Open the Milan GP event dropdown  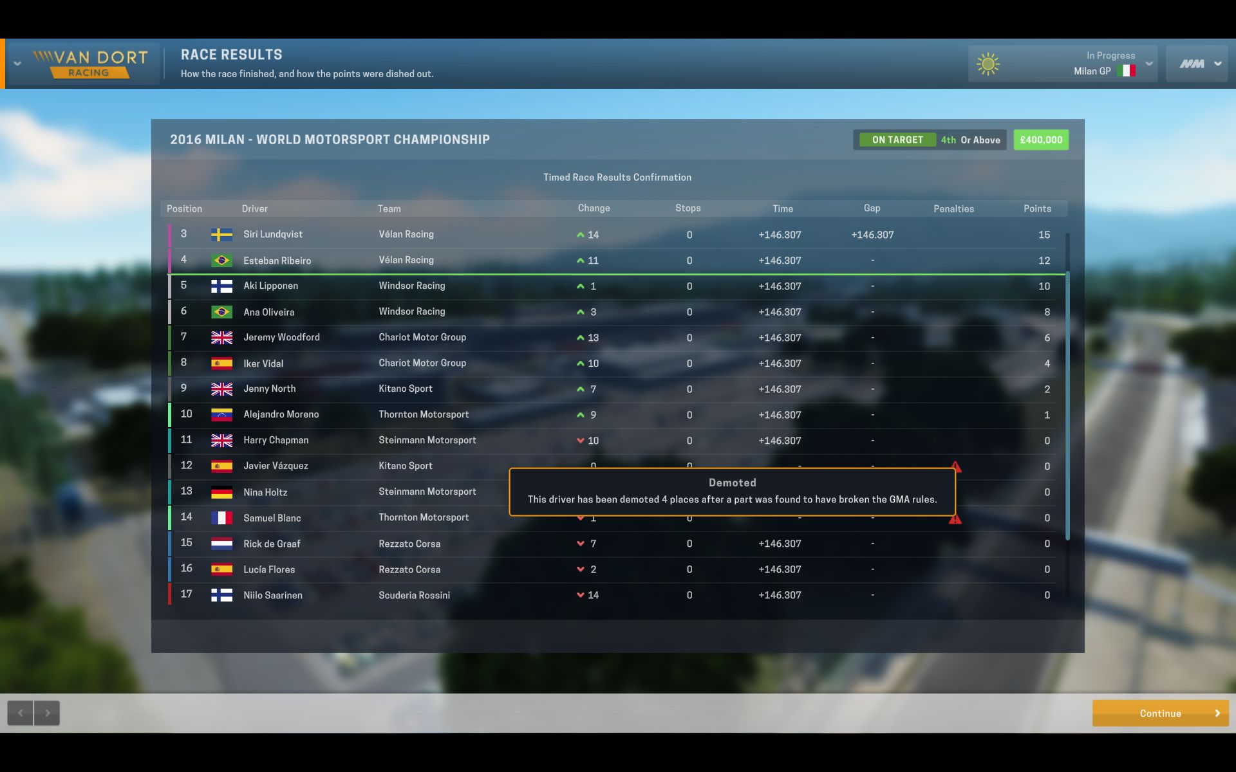pos(1148,64)
